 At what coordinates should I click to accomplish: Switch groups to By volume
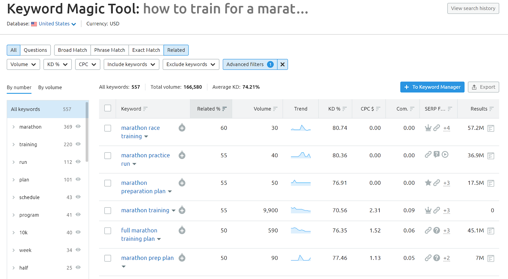pos(50,87)
